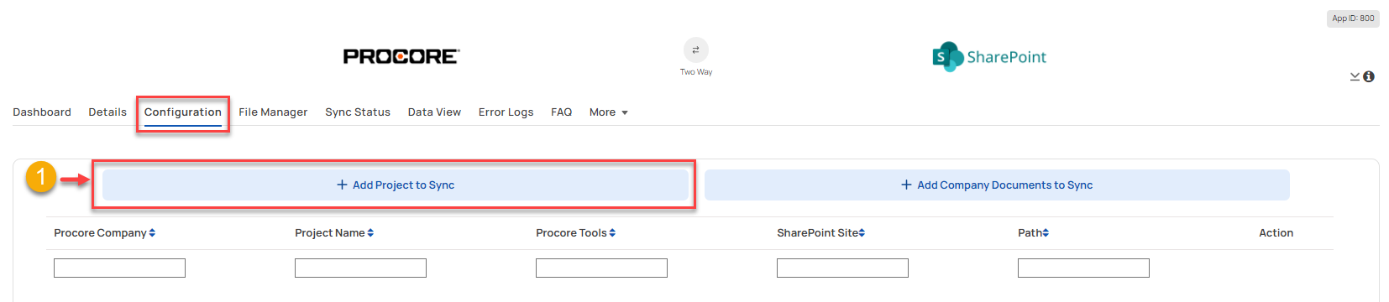Image resolution: width=1389 pixels, height=302 pixels.
Task: Open the Configuration tab
Action: pos(183,112)
